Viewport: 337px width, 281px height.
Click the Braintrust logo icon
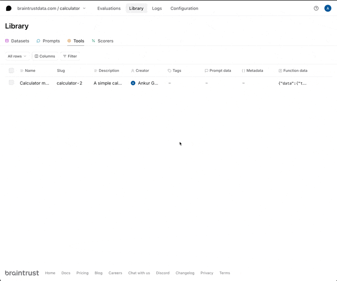pos(8,8)
